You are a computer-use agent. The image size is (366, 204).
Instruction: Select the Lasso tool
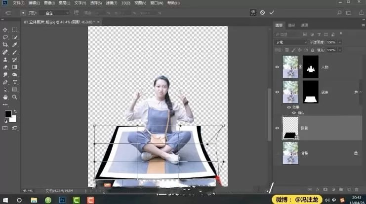click(x=5, y=37)
